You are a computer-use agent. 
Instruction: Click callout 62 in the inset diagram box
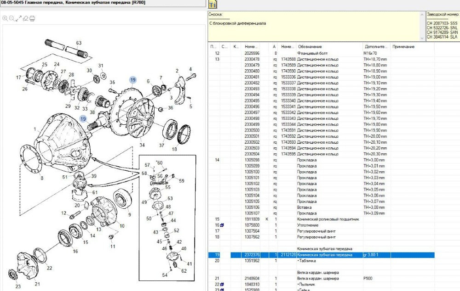(184, 271)
